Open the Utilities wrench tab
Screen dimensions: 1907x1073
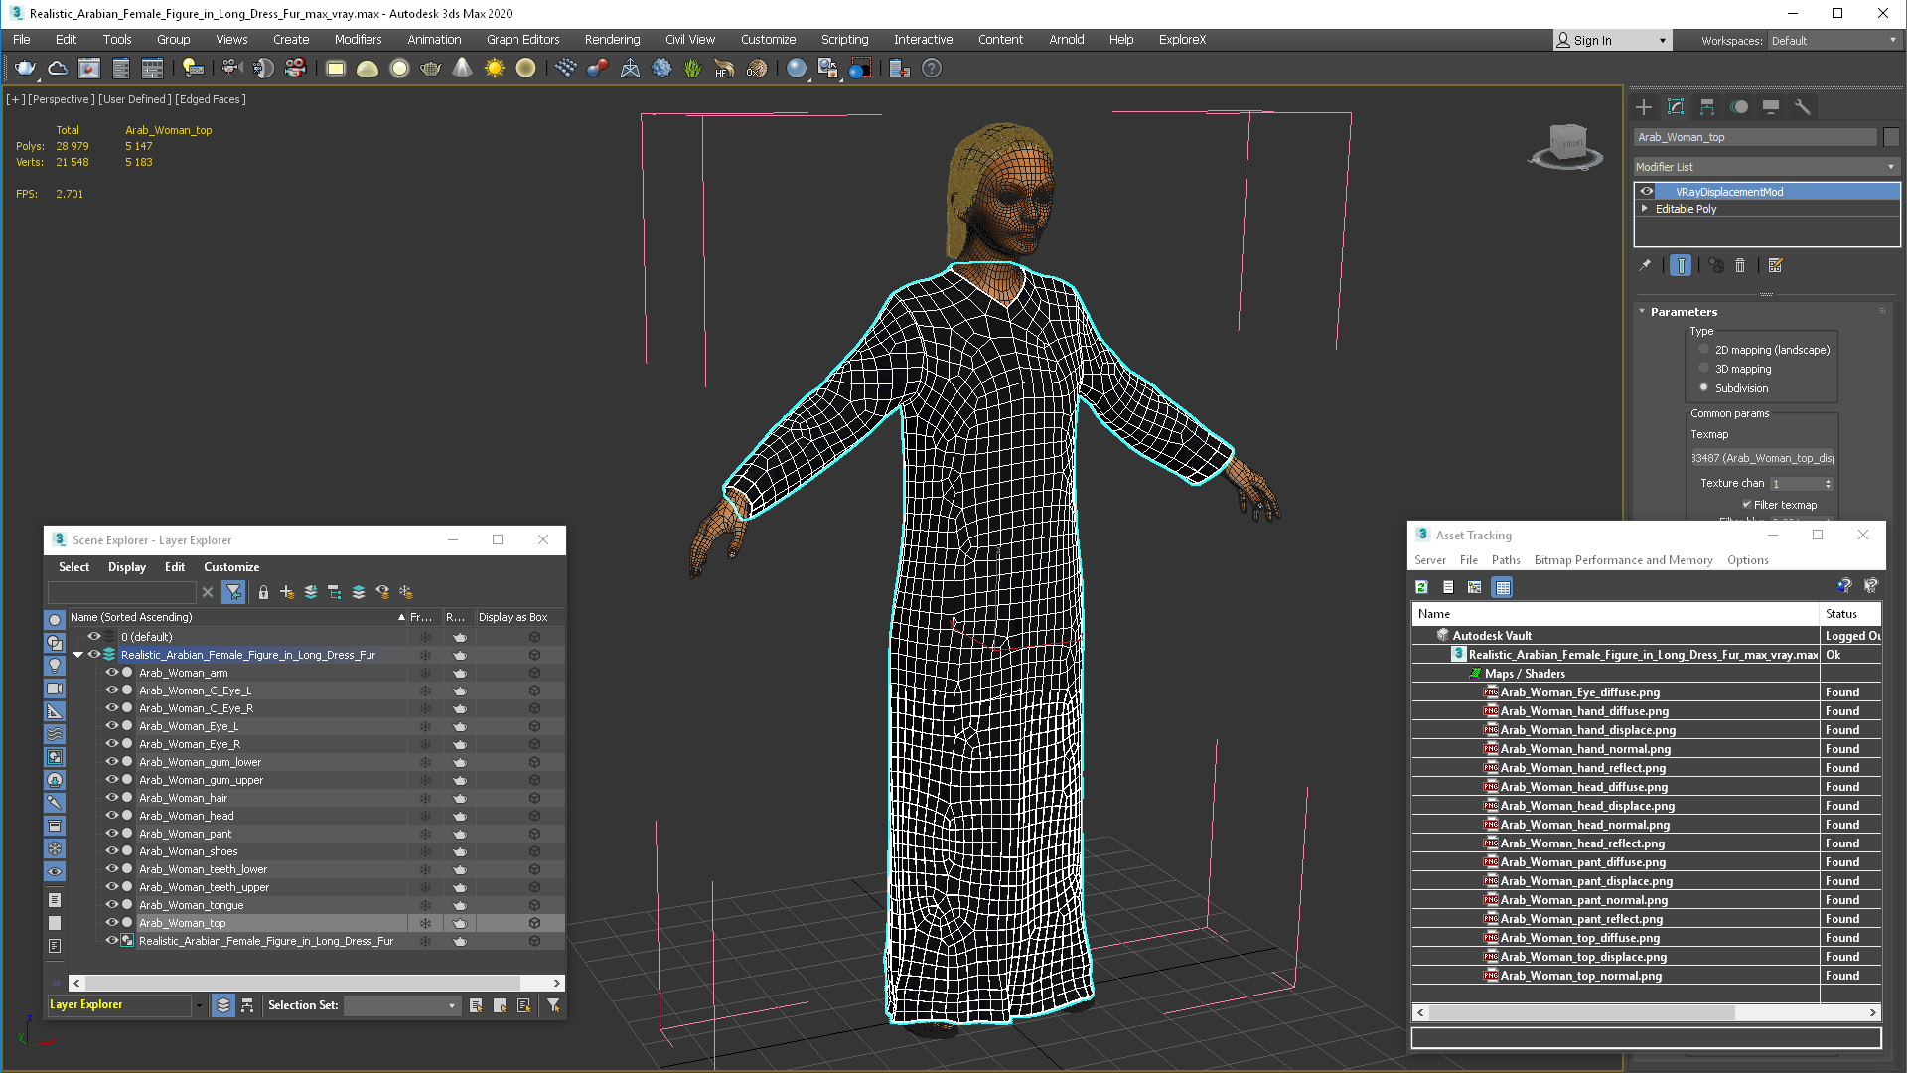[1803, 107]
